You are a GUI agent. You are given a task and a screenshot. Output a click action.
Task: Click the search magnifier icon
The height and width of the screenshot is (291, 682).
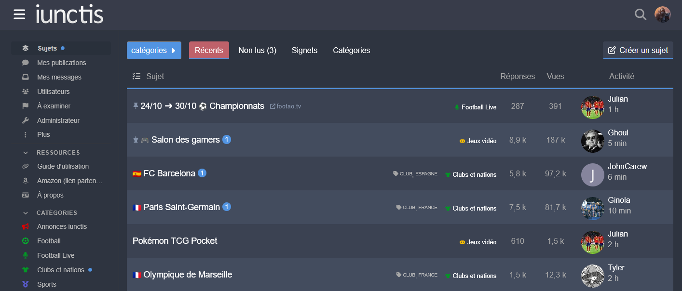point(640,14)
